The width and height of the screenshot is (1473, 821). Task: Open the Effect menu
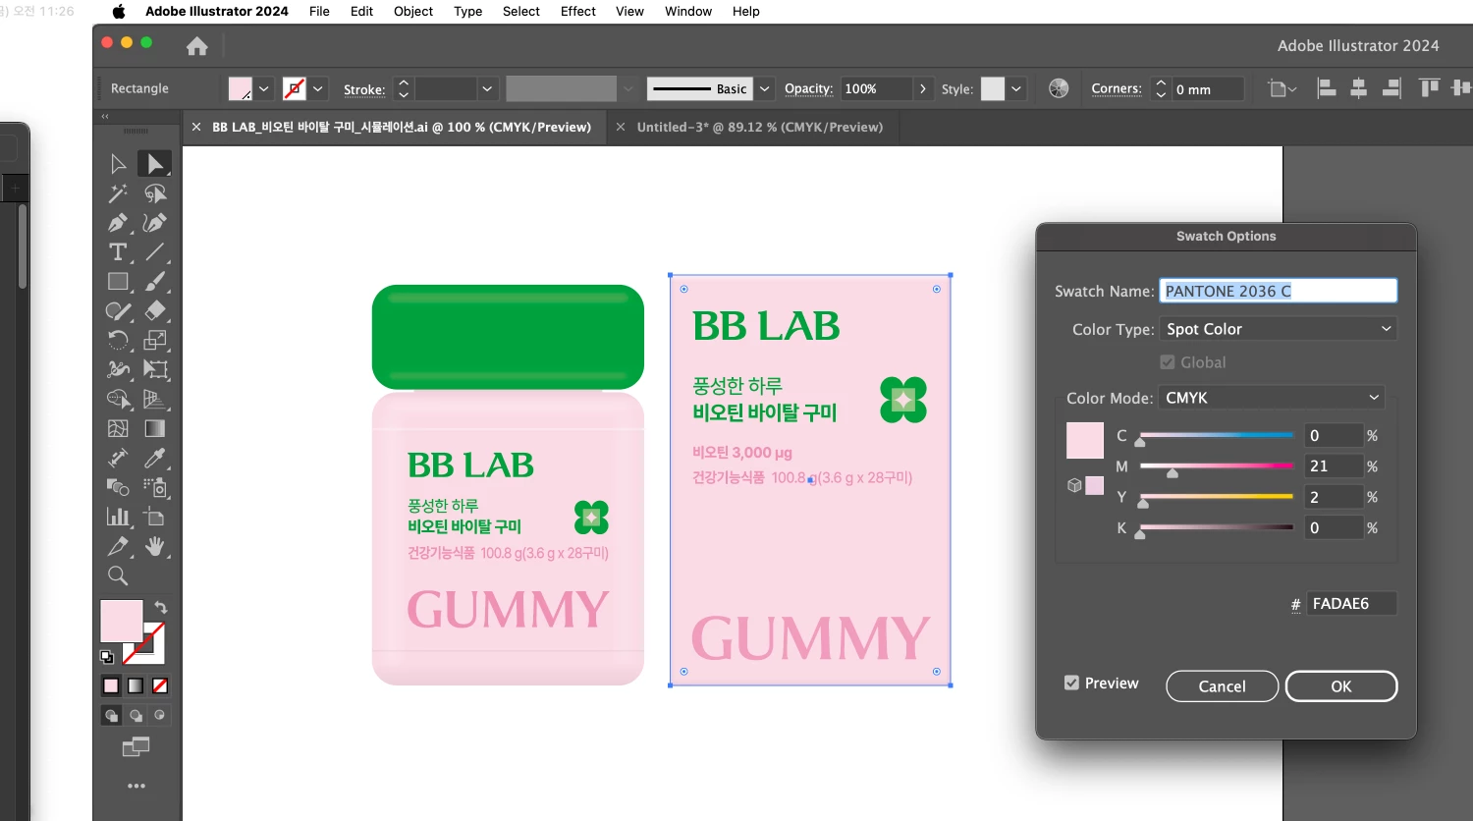578,11
